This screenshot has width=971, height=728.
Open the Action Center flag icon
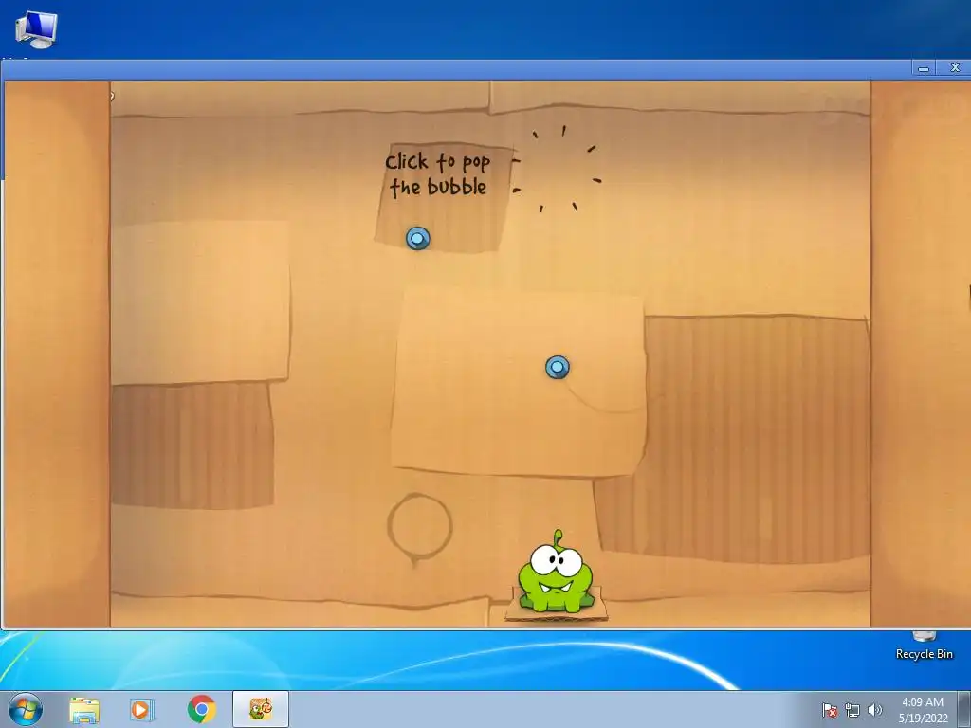coord(830,710)
